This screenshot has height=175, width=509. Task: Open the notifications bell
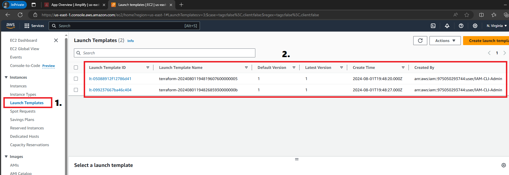447,26
